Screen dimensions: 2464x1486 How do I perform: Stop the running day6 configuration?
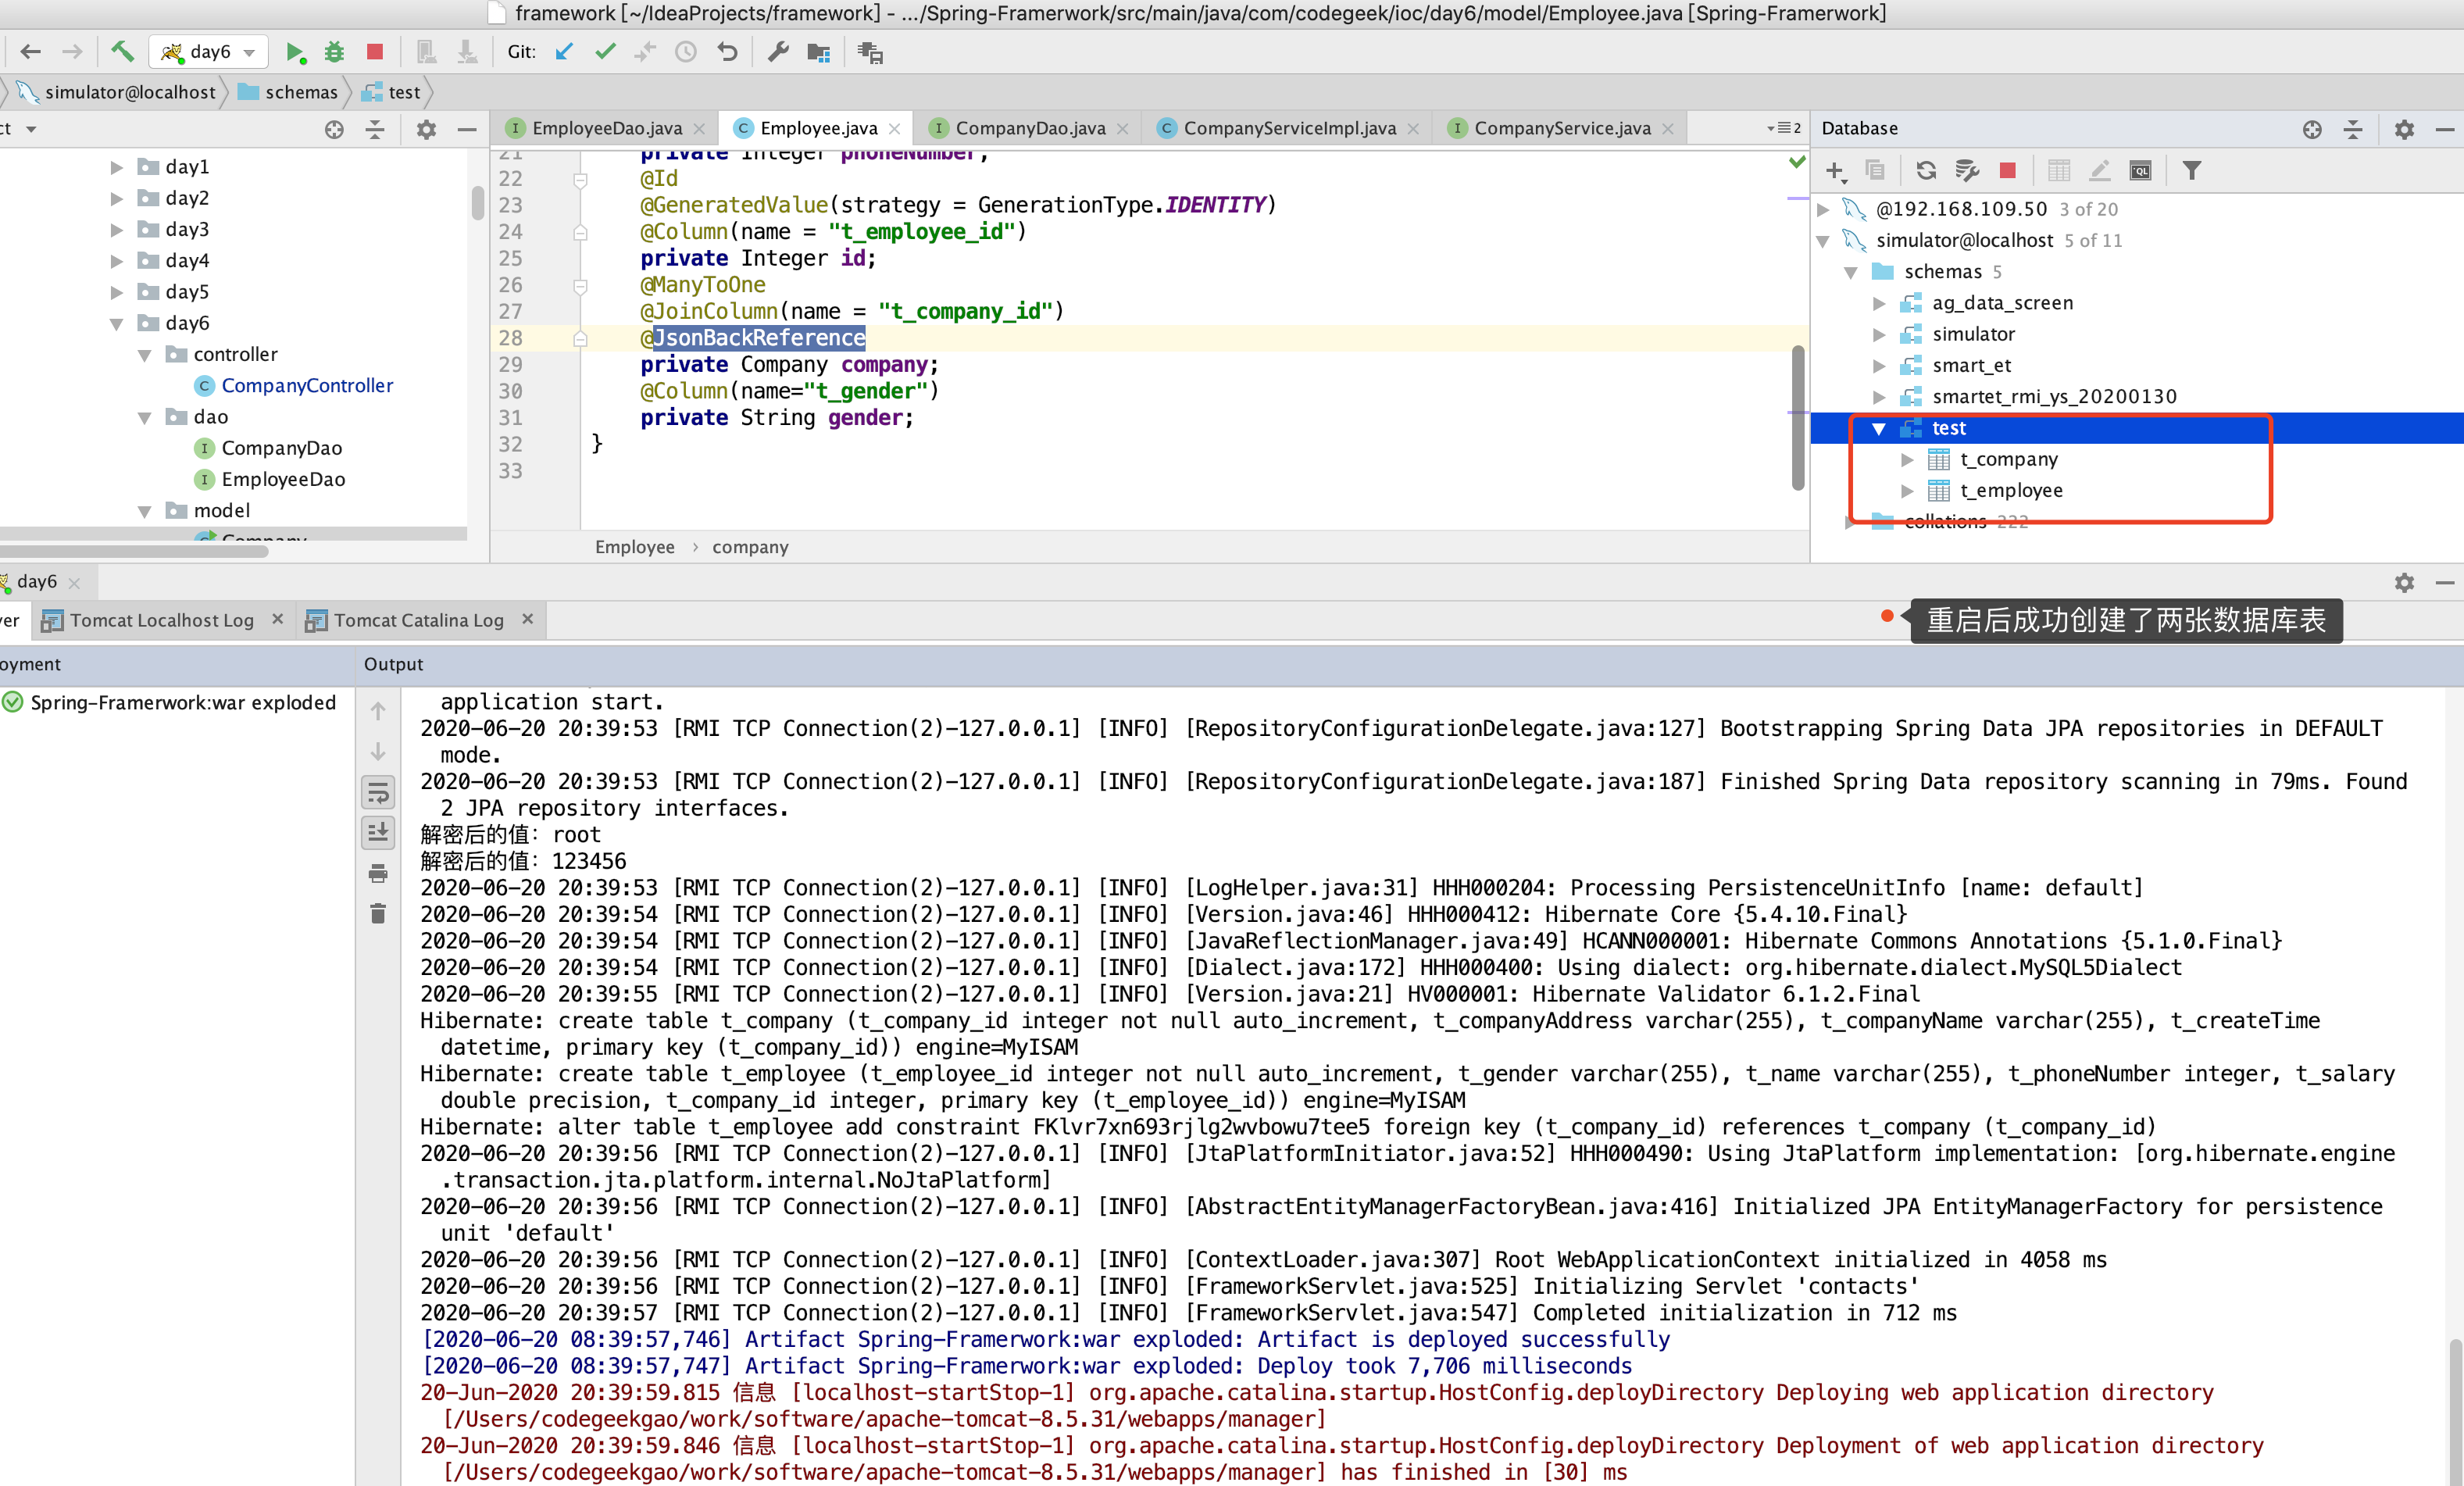coord(375,52)
